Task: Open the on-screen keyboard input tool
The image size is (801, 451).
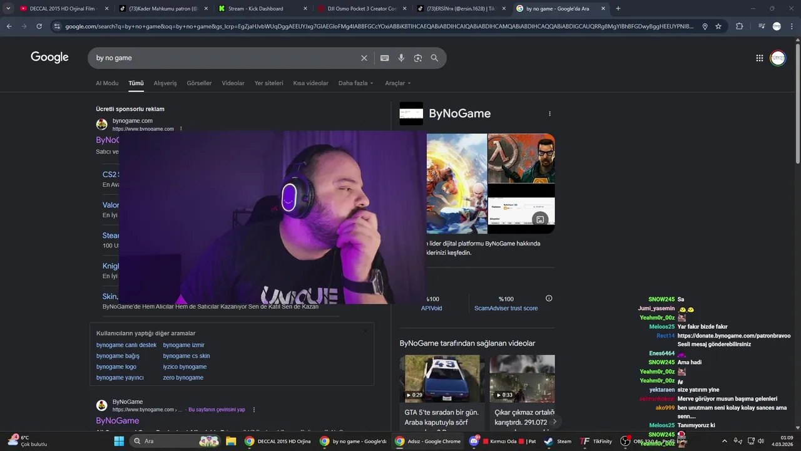Action: [384, 58]
